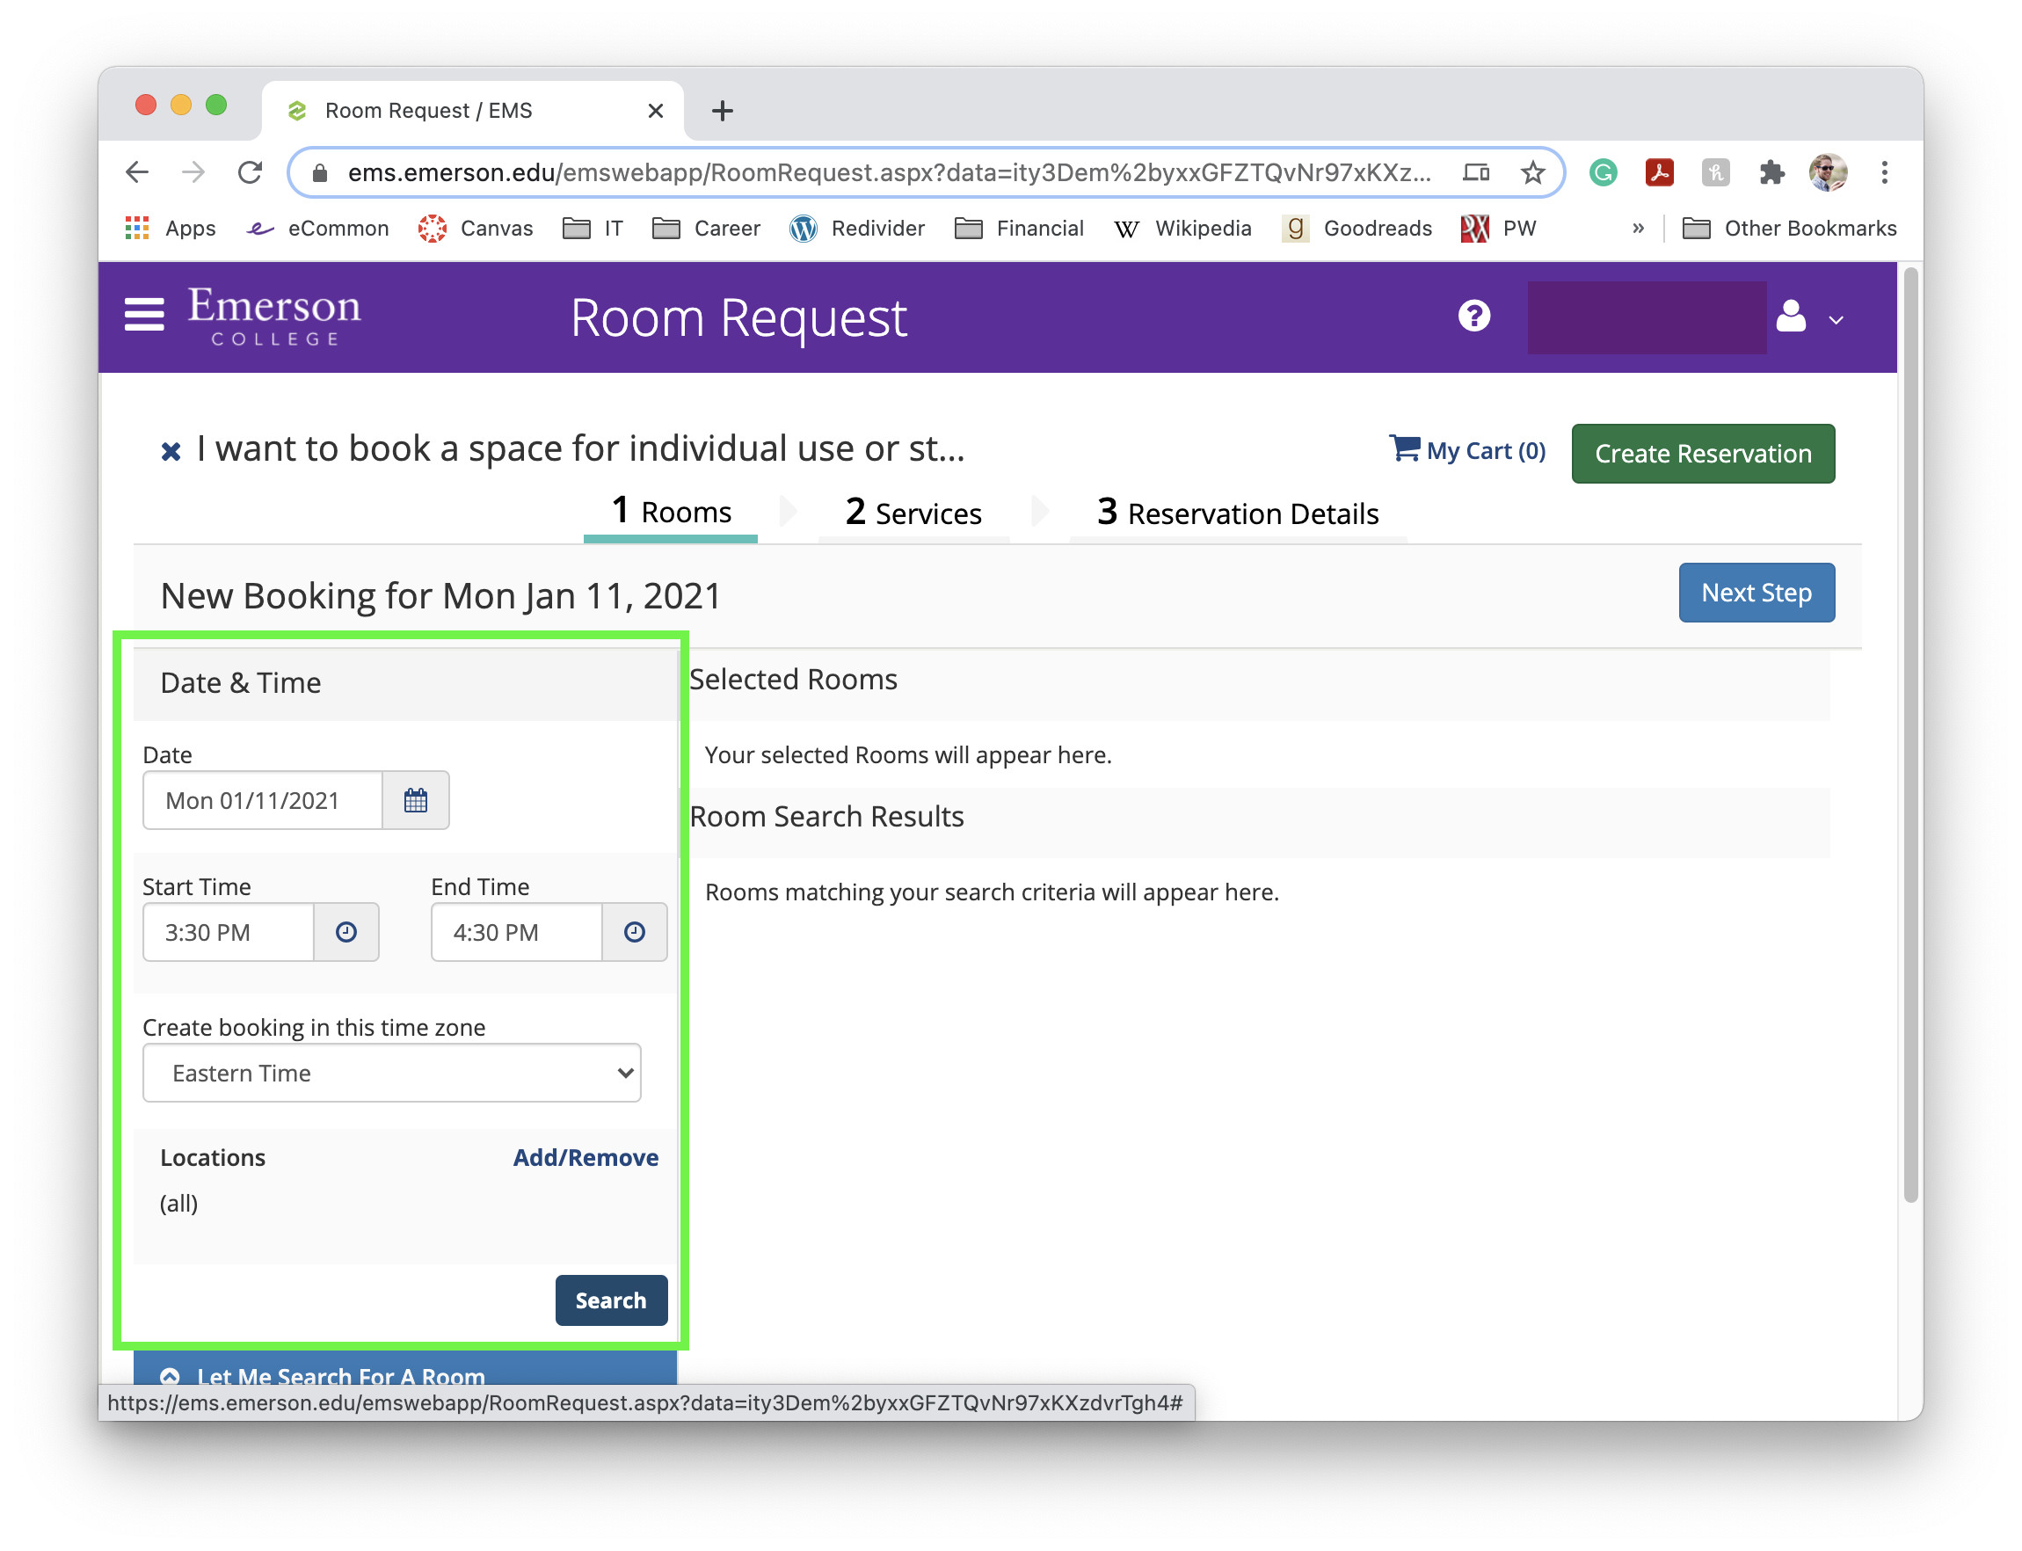This screenshot has height=1551, width=2022.
Task: Click the help question mark icon
Action: [x=1473, y=316]
